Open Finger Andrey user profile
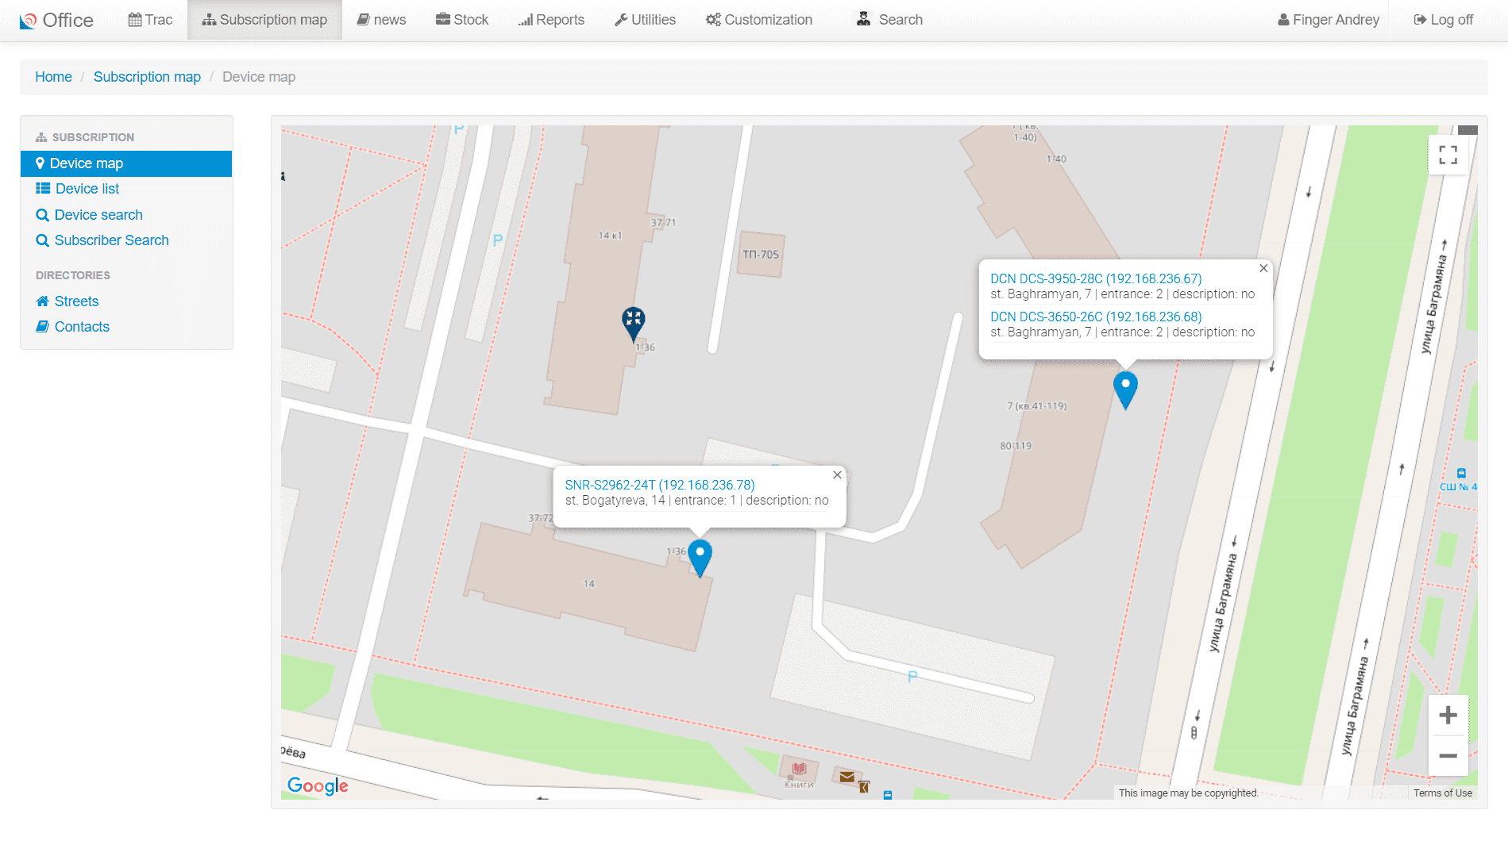Viewport: 1508px width, 856px height. point(1328,20)
